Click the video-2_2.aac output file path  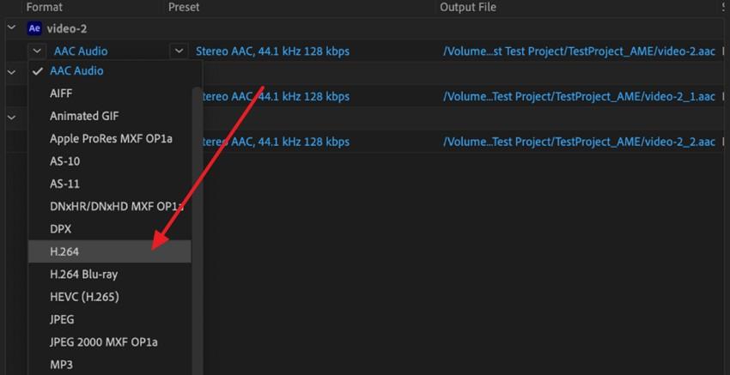[x=579, y=142]
